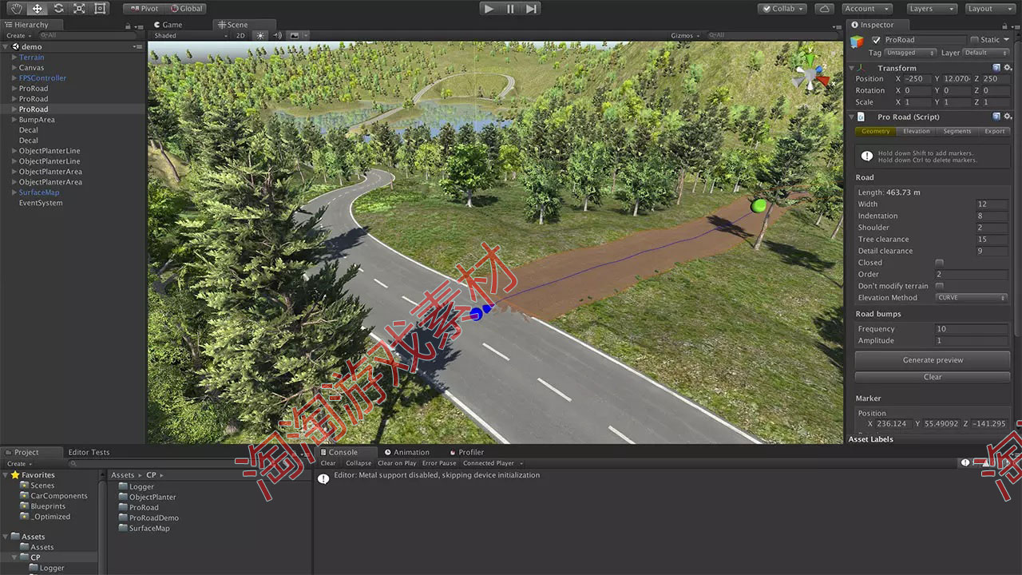The width and height of the screenshot is (1022, 575).
Task: Click the Generate preview button
Action: tap(933, 360)
